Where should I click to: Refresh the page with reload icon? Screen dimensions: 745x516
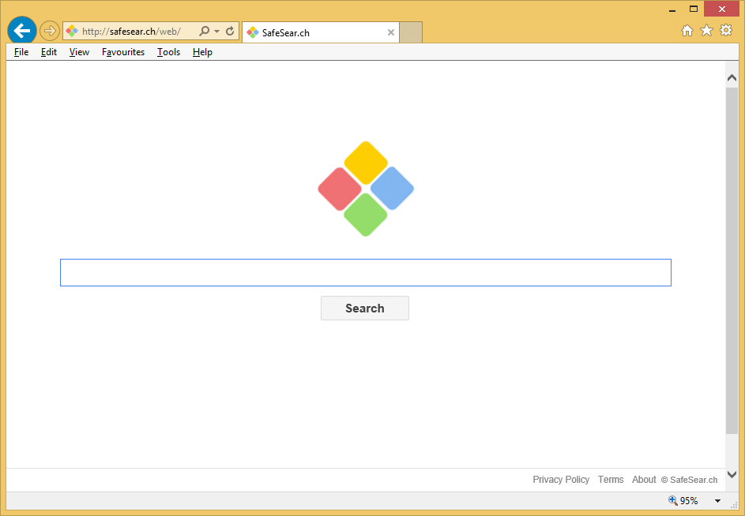pyautogui.click(x=230, y=32)
